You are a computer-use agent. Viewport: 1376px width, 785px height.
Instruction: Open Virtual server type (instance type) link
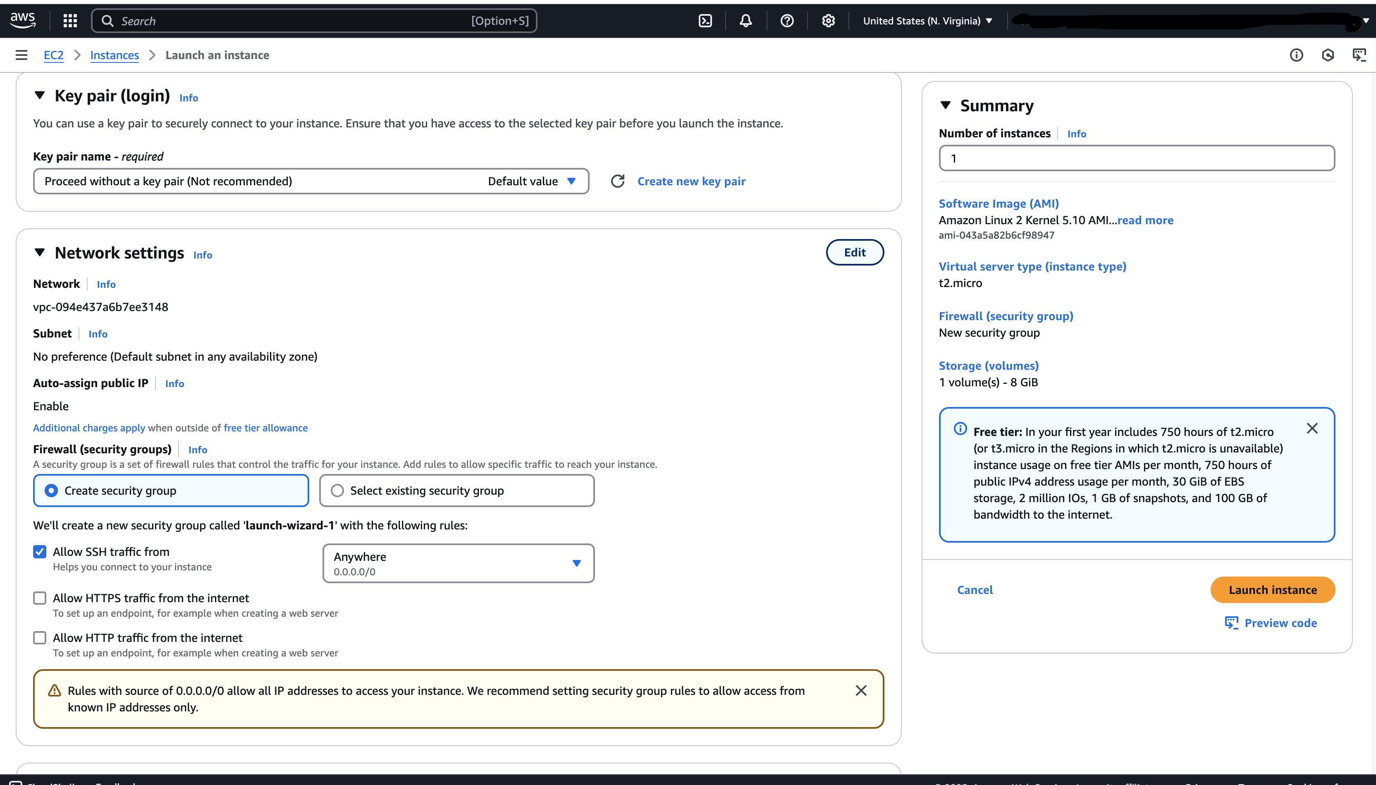click(1032, 266)
